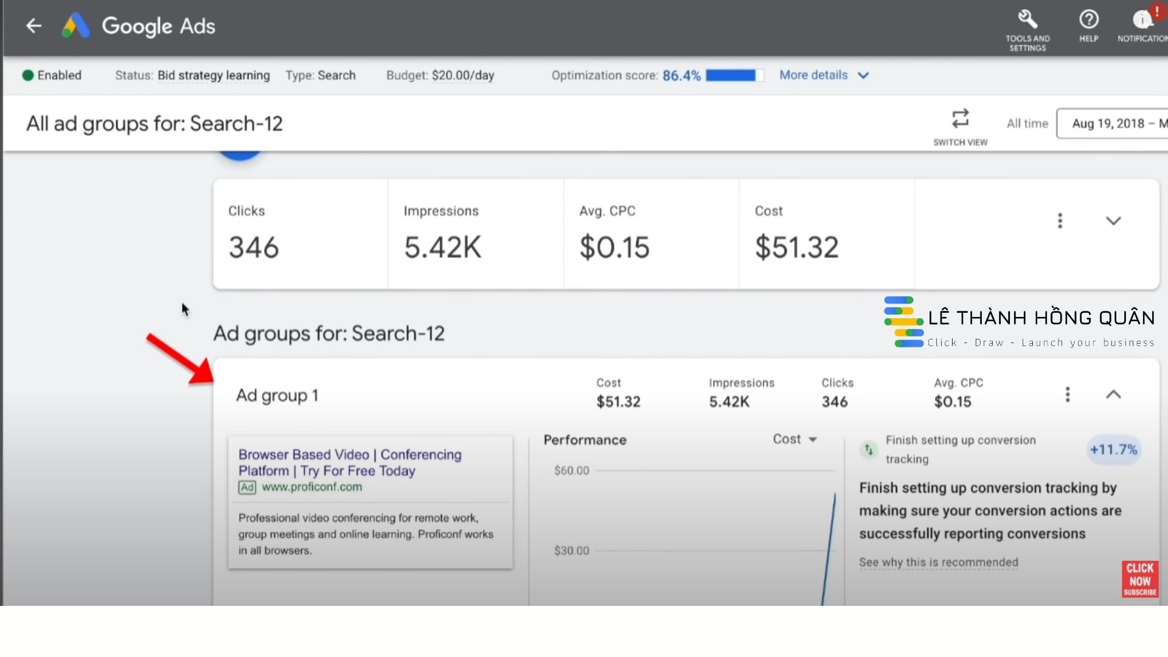The image size is (1168, 657).
Task: Click the conversion tracking recommendation icon
Action: [x=869, y=450]
